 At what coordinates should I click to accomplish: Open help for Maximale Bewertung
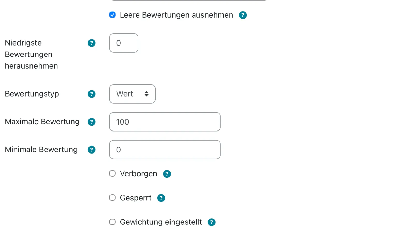(x=92, y=122)
